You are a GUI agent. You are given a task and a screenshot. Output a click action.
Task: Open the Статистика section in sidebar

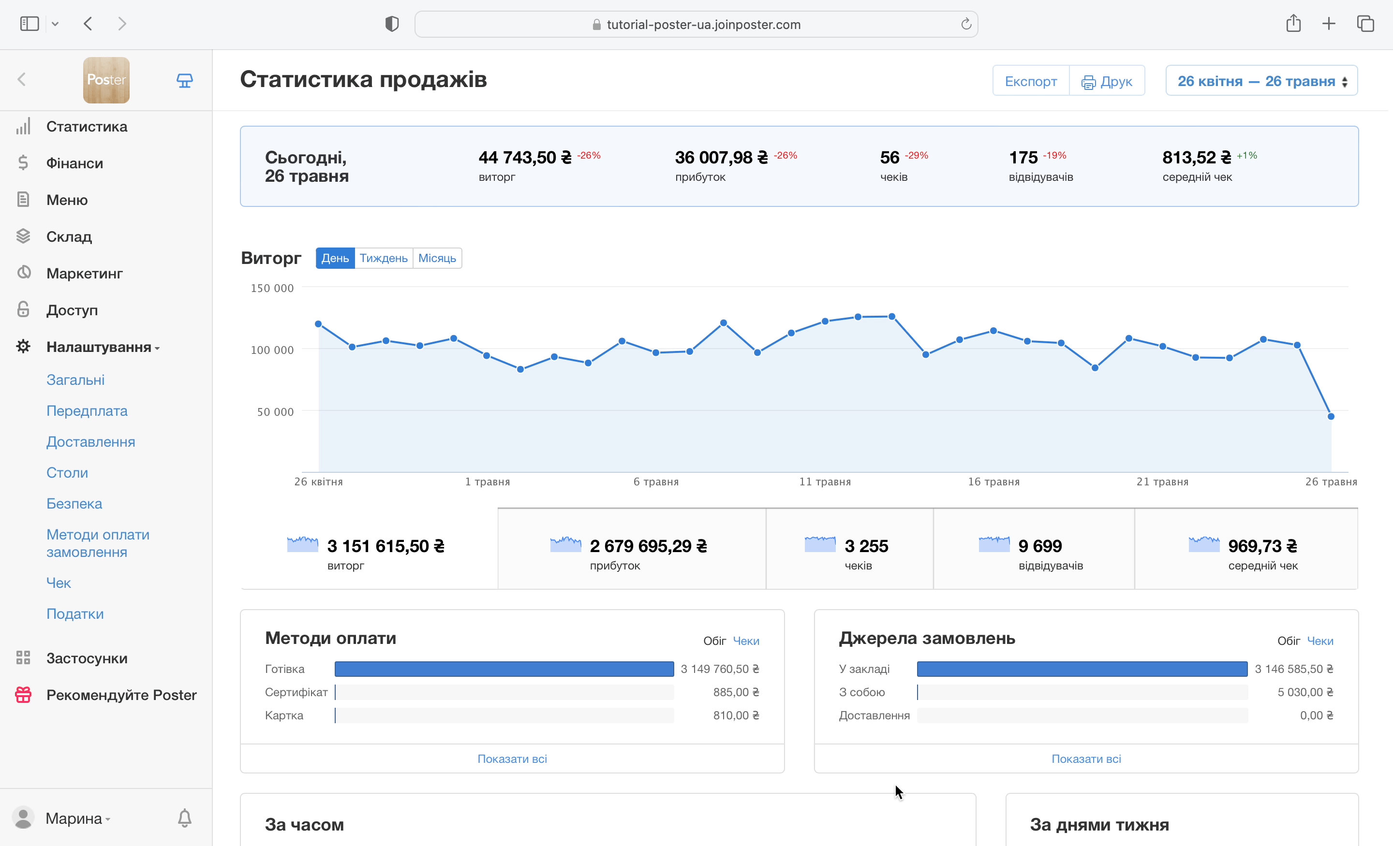point(87,126)
